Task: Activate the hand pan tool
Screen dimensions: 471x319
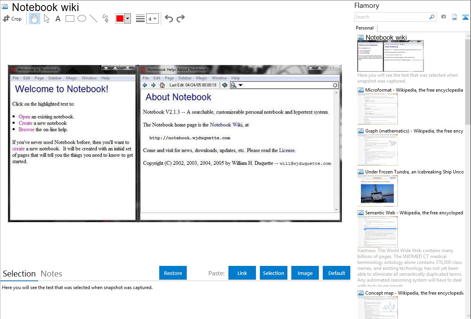Action: [x=35, y=18]
